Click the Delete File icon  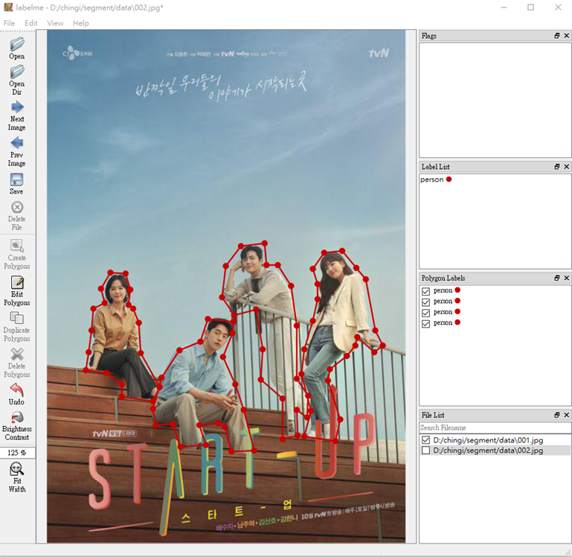point(17,207)
